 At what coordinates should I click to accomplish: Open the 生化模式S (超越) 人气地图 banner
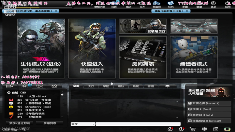point(209,92)
